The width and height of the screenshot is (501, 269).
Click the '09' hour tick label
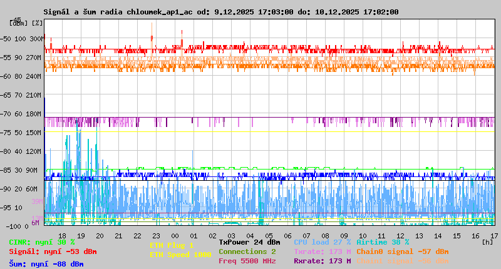344,236
